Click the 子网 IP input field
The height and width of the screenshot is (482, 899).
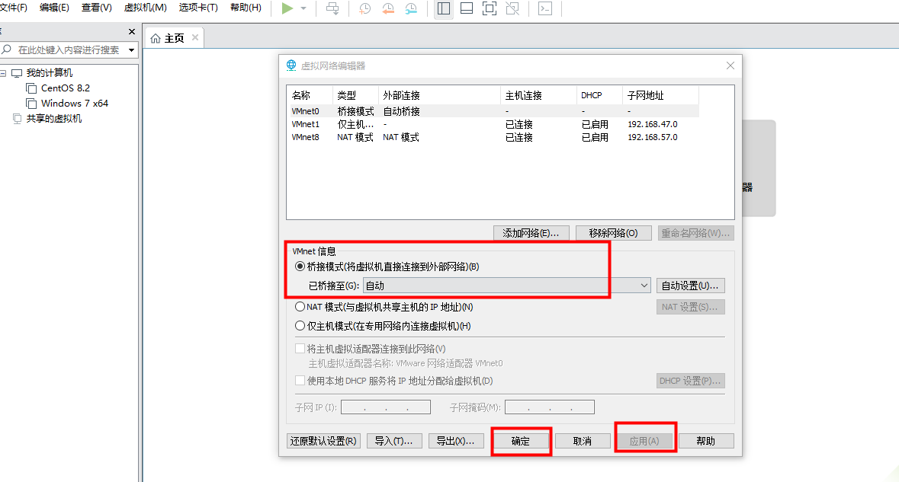click(386, 407)
